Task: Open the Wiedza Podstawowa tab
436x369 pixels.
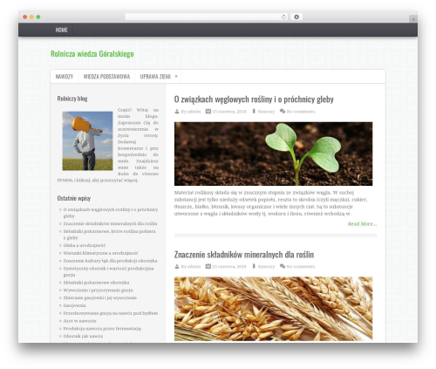Action: 106,77
